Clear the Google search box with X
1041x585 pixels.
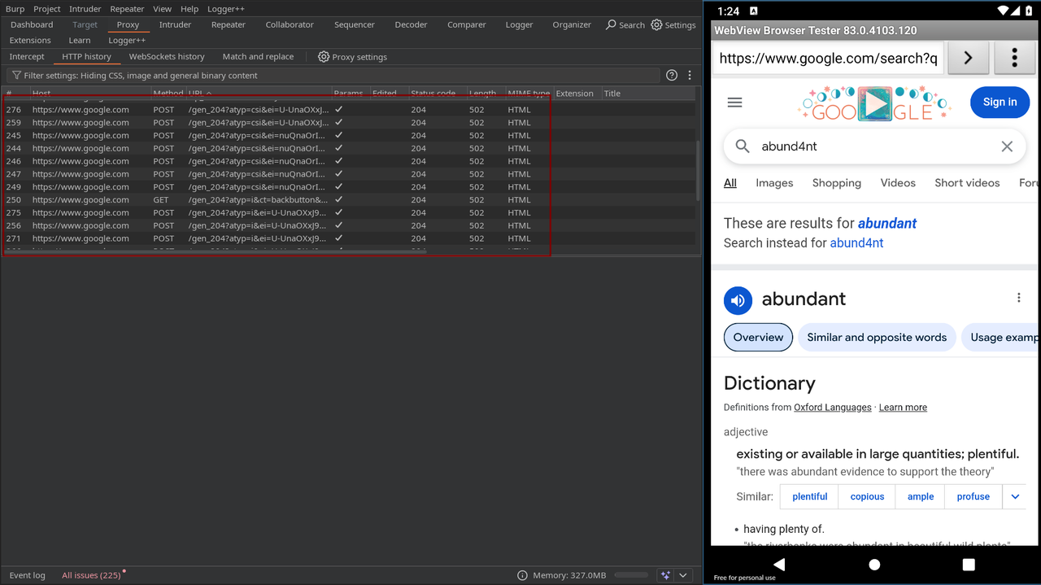[1007, 146]
